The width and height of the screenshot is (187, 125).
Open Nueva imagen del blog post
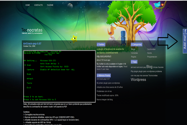104,100
